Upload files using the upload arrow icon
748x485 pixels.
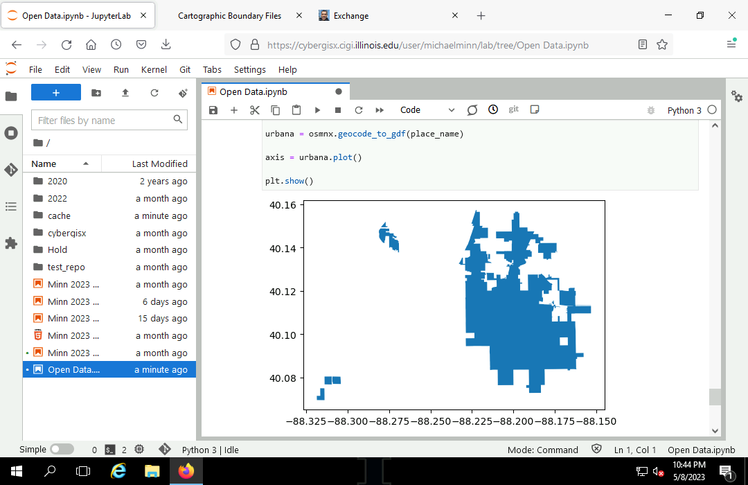coord(125,93)
